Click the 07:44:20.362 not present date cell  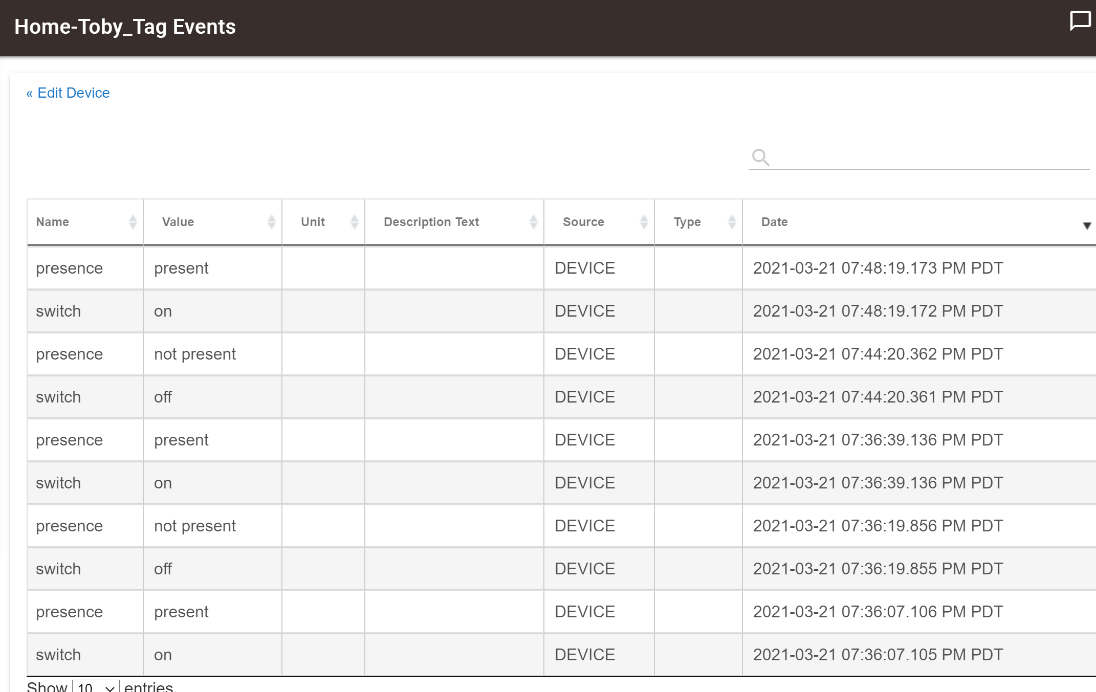pos(878,354)
